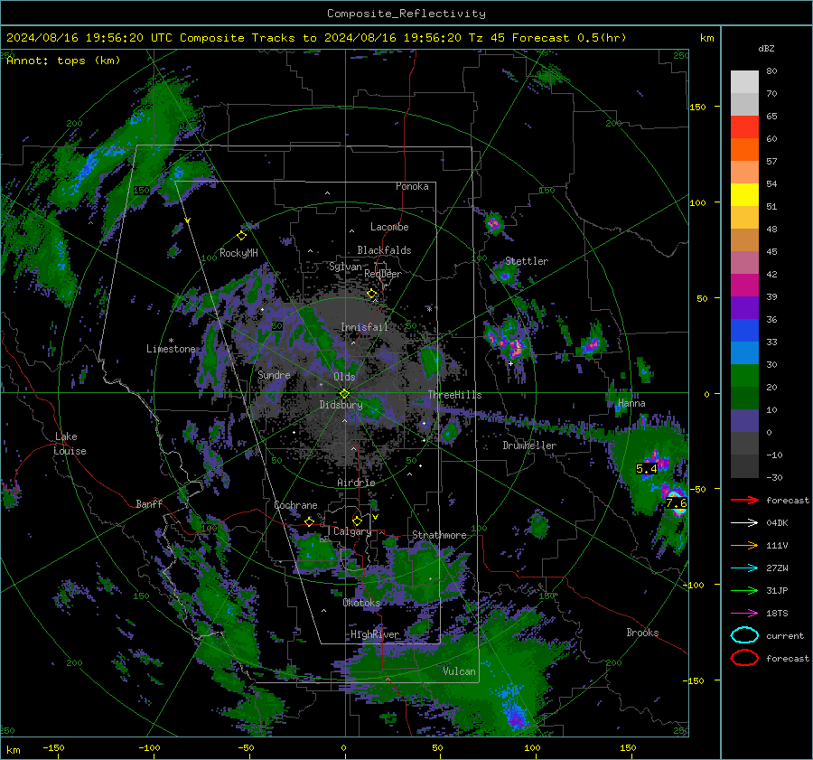813x760 pixels.
Task: Click the Stettler city label
Action: [x=527, y=261]
